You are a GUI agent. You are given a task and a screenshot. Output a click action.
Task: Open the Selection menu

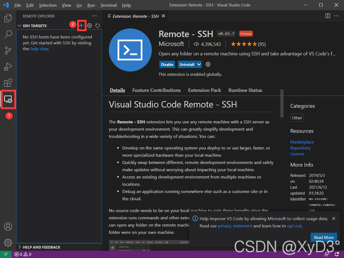pos(48,5)
